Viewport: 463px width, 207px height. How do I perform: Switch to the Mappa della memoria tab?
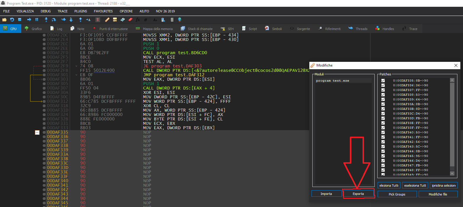(x=154, y=29)
